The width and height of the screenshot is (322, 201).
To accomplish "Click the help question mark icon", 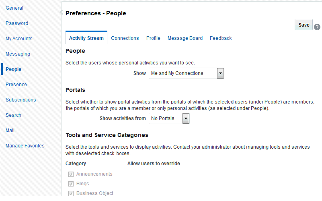I will coord(317,27).
